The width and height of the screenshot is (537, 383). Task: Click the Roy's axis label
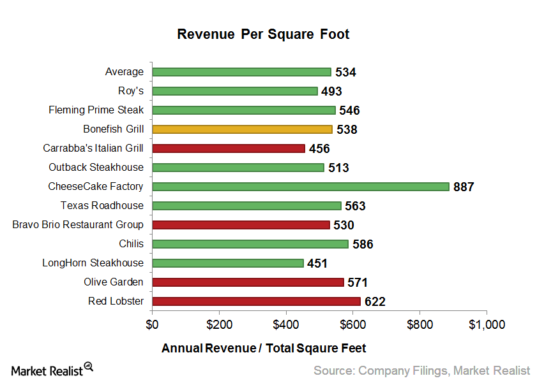(132, 90)
